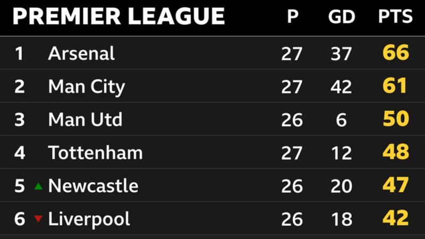Open the Man Utd row
The image size is (425, 239).
(212, 119)
